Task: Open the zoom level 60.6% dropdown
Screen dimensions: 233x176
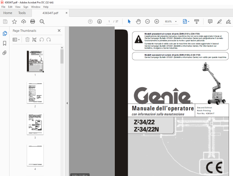Action: 176,22
